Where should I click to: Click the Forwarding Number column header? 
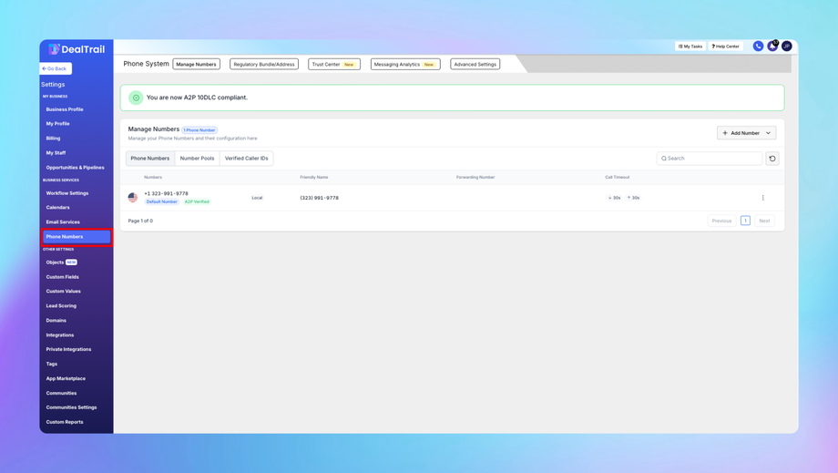[475, 178]
